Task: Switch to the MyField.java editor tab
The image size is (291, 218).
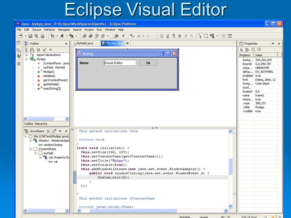Action: click(x=85, y=43)
